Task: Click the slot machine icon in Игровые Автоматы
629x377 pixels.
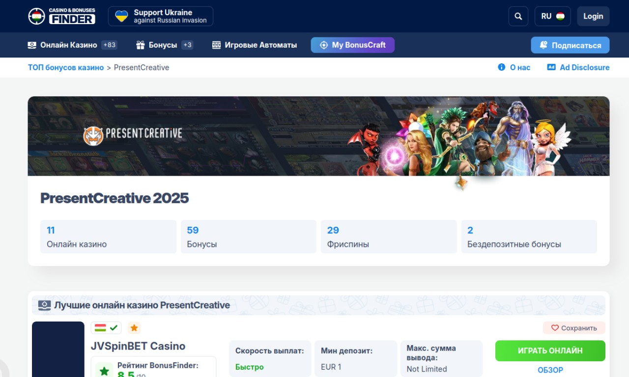Action: pyautogui.click(x=216, y=45)
